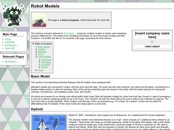Screen dimensions: 174x130
Task: Click the Xiphoid section heading
Action: point(37,109)
